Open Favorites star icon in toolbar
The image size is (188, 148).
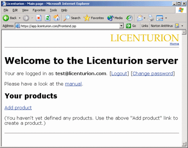87,18
